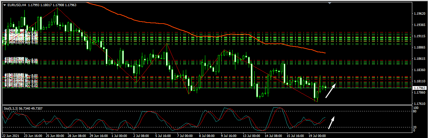Click the Sto(5,3,3) indicator label

pos(13,108)
